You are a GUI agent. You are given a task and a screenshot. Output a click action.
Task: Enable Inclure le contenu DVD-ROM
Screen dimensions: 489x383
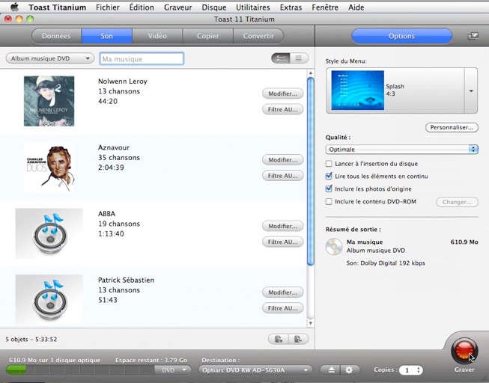pos(329,202)
